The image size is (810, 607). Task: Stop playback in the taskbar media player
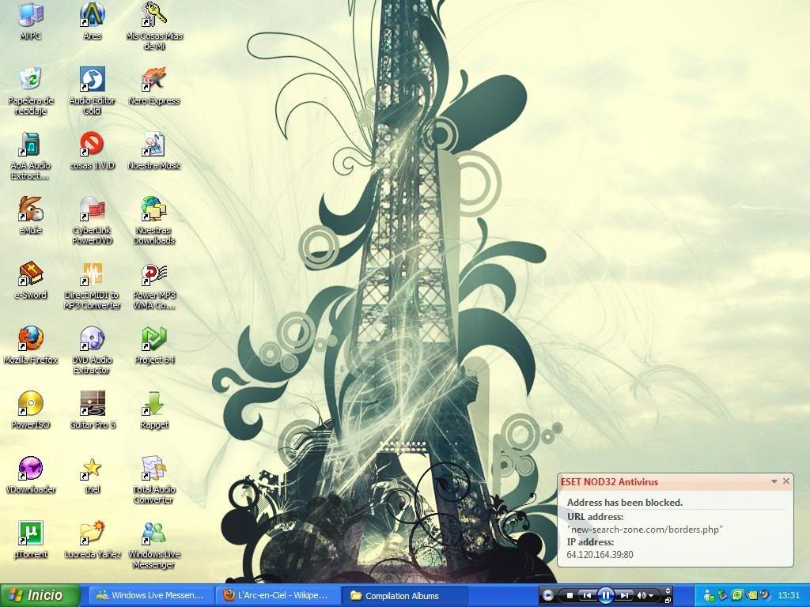point(570,595)
